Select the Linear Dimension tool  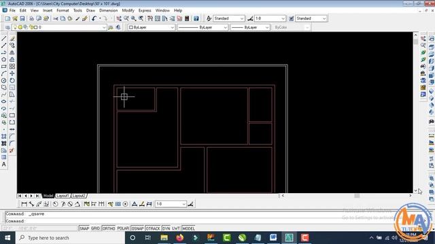pyautogui.click(x=24, y=204)
